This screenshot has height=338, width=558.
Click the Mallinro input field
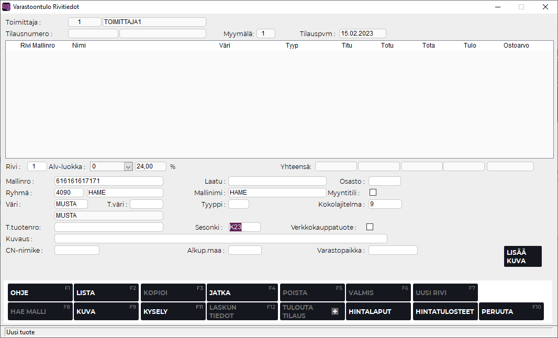109,181
